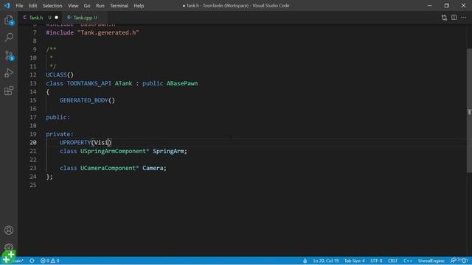Viewport: 472px width, 265px height.
Task: Open the Search view in activity bar
Action: [9, 38]
